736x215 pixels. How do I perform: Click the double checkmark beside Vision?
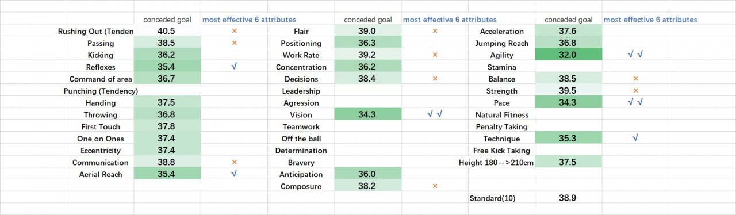click(435, 114)
